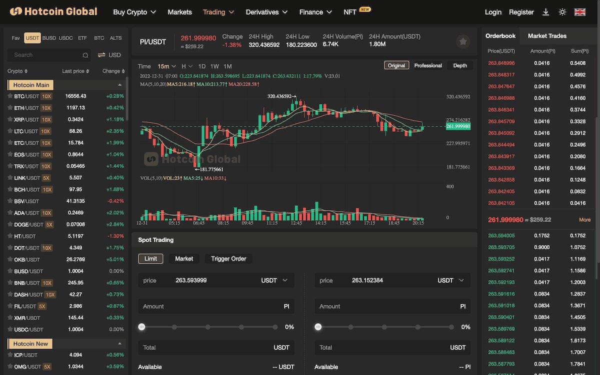The width and height of the screenshot is (600, 375).
Task: Click Register link
Action: click(x=521, y=12)
